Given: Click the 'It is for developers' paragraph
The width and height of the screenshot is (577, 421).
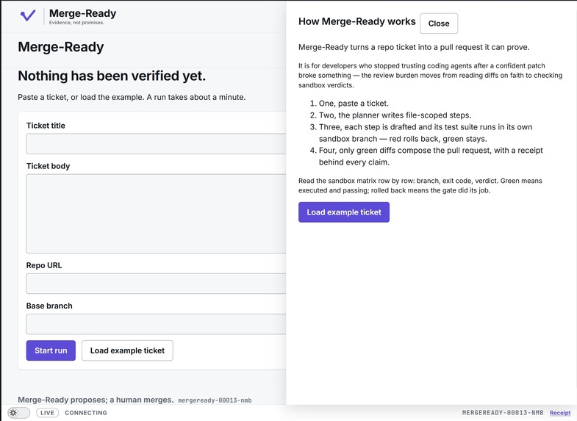Looking at the screenshot, I should [x=430, y=76].
